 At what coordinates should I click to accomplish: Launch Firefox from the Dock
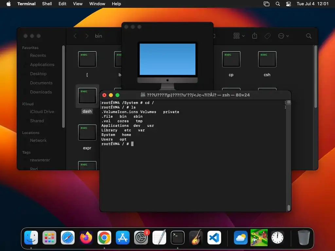[86, 238]
